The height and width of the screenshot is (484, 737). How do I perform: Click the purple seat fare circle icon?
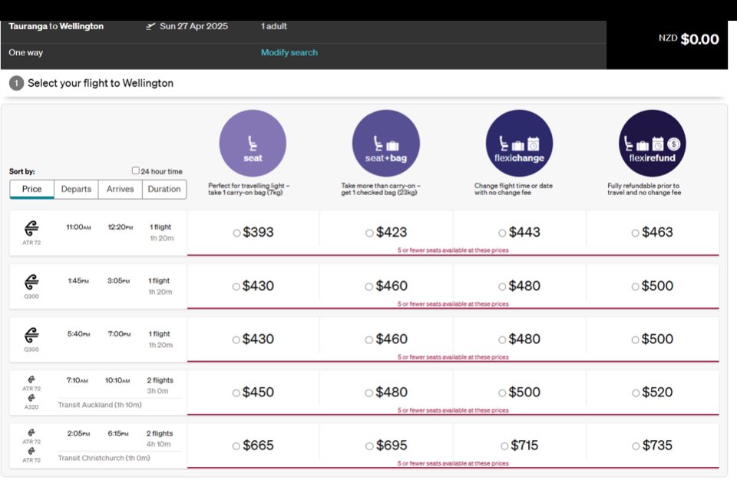pos(253,144)
